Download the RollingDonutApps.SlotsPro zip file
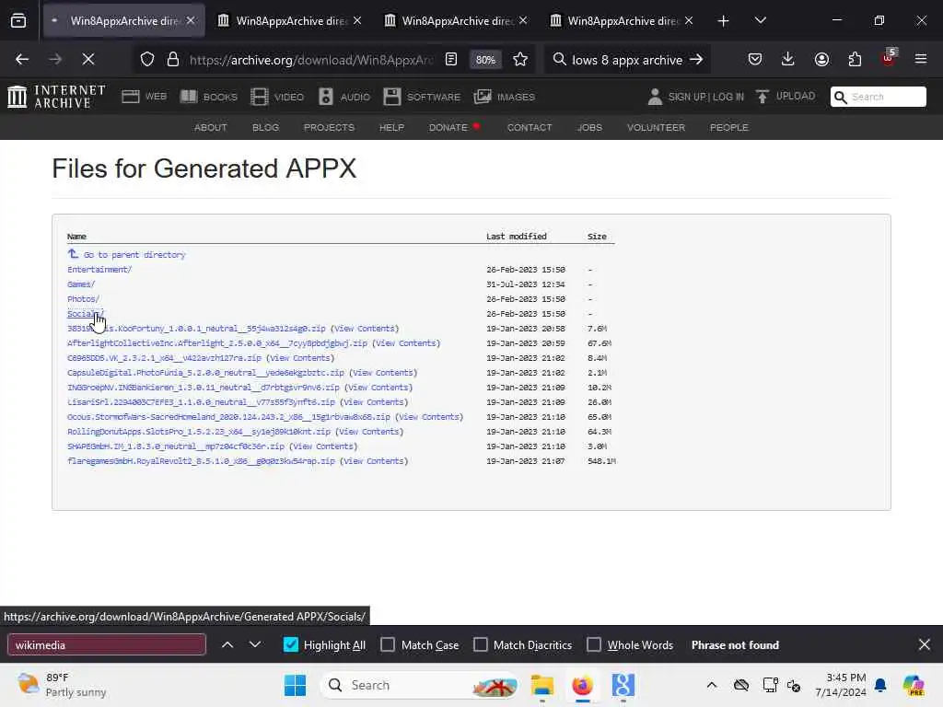Viewport: 943px width, 707px height. pos(199,432)
